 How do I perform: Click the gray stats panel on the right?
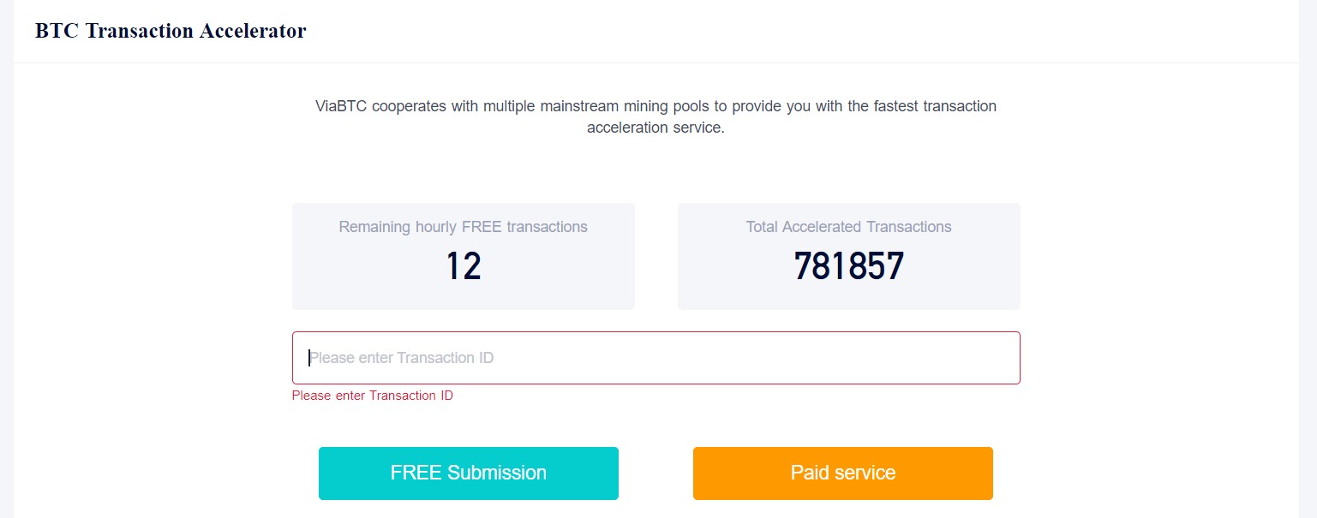pyautogui.click(x=847, y=256)
